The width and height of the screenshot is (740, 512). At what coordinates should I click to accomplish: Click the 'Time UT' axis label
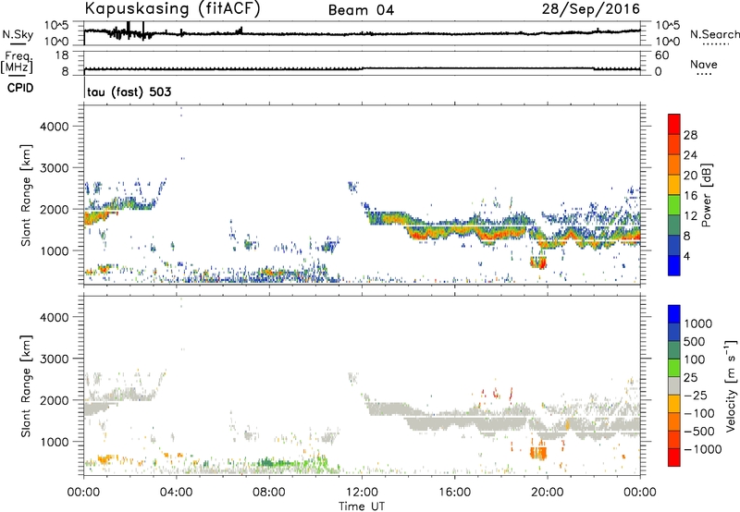point(362,506)
